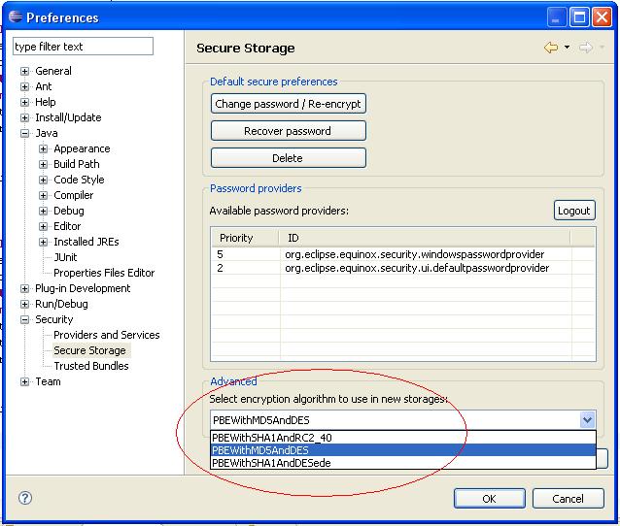Open the back history dropdown arrow
620x526 pixels.
pyautogui.click(x=567, y=48)
